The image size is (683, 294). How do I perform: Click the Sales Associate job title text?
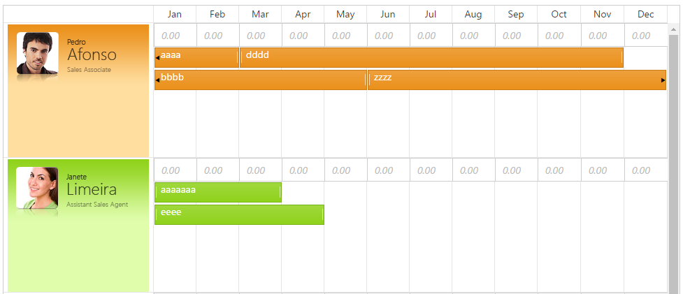(89, 70)
